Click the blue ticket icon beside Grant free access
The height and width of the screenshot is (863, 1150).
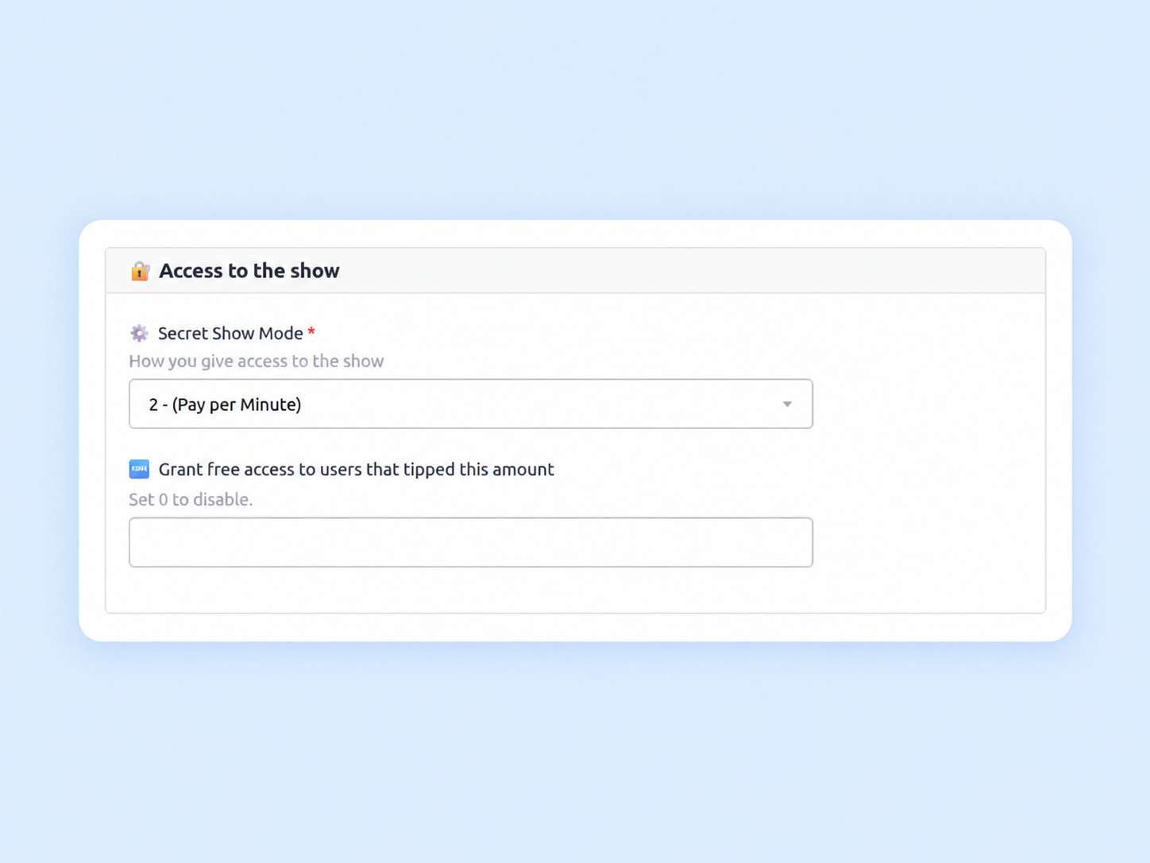coord(139,469)
